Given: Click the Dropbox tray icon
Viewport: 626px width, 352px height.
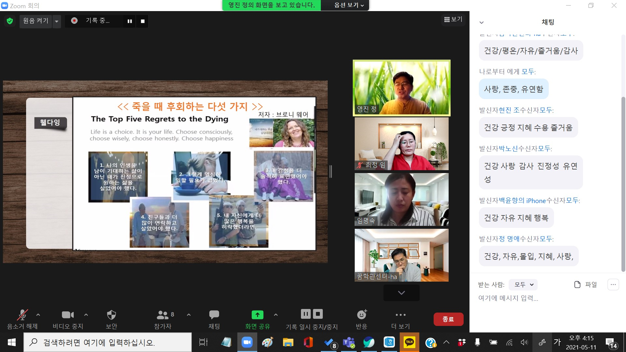Looking at the screenshot, I should click(x=462, y=342).
